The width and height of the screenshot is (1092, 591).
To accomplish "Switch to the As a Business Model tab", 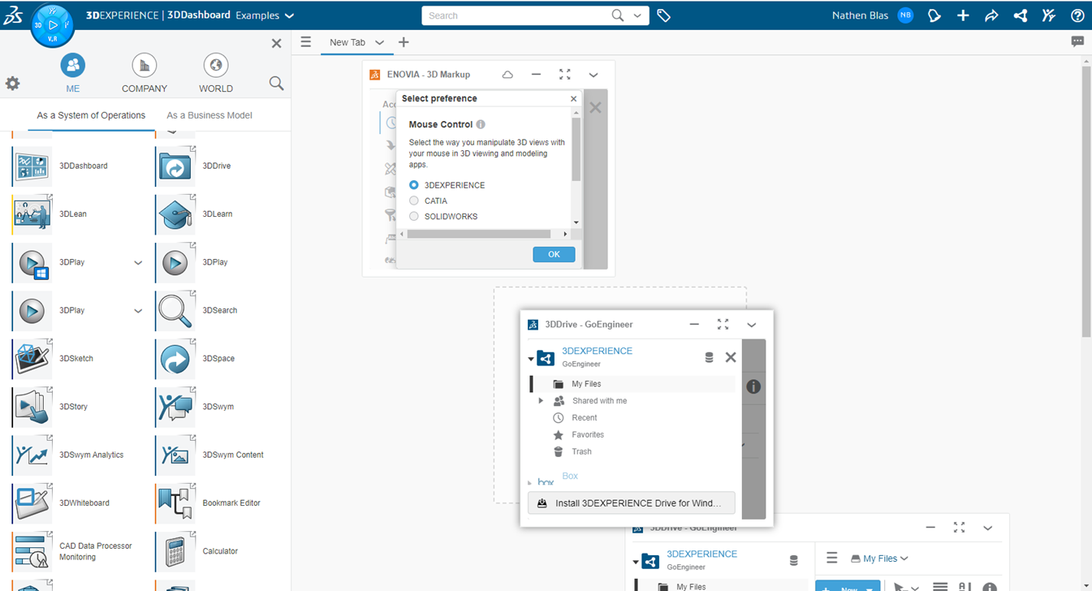I will point(209,115).
